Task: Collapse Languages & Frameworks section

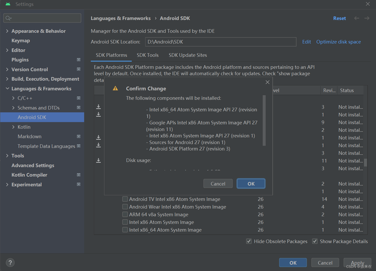Action: coord(7,89)
